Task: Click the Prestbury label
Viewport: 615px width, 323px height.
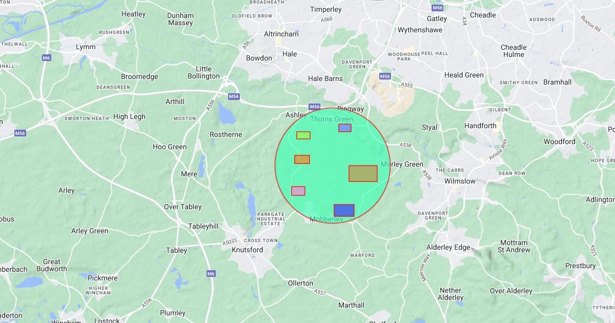Action: click(x=581, y=266)
